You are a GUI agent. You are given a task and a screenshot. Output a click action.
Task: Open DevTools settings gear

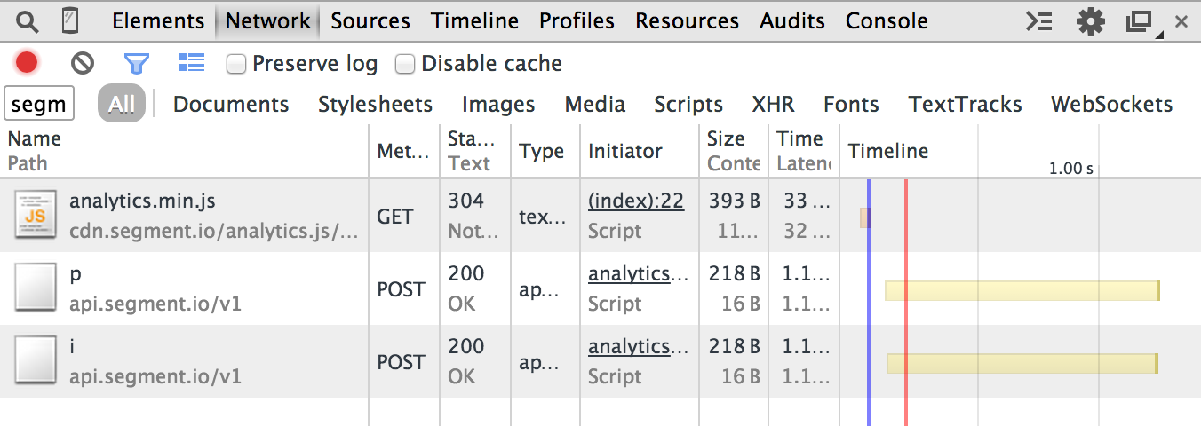click(1090, 21)
